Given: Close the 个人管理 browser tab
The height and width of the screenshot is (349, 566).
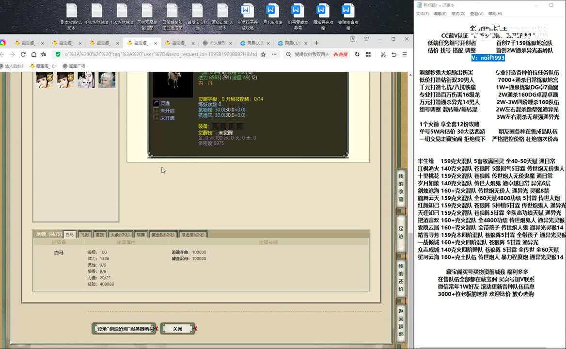Looking at the screenshot, I should pos(231,43).
